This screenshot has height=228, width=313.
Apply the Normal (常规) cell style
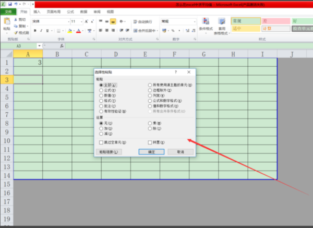coord(246,21)
